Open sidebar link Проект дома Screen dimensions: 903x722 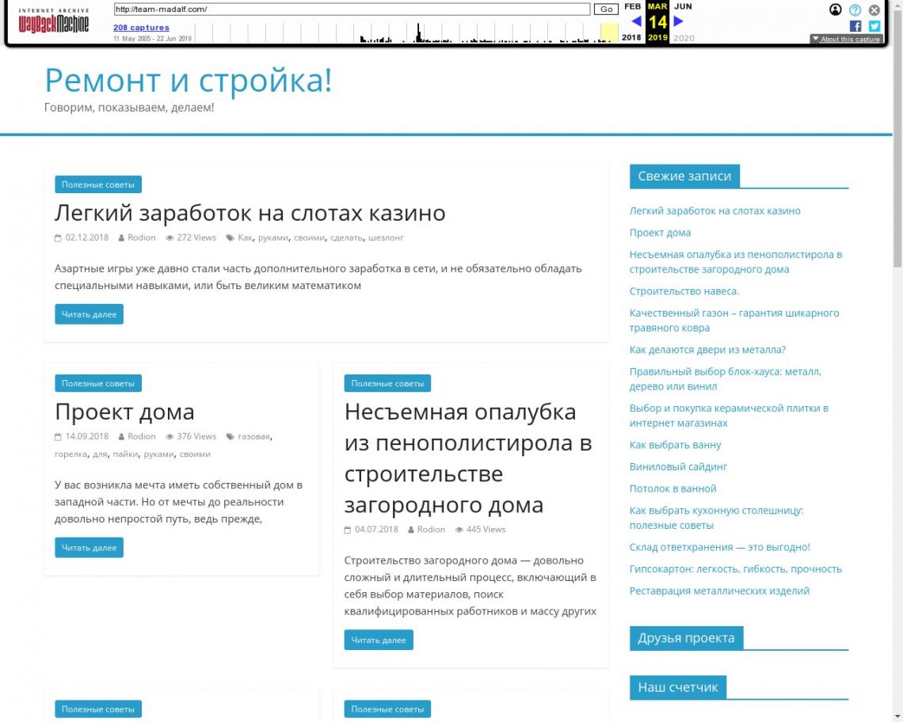tap(660, 233)
